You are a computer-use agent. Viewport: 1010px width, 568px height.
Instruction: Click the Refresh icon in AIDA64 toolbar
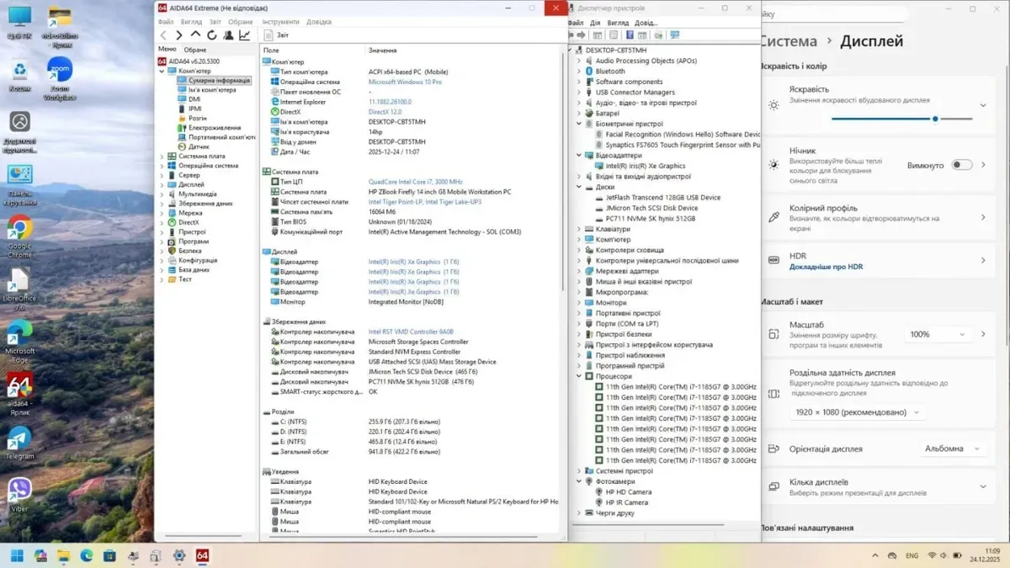211,35
